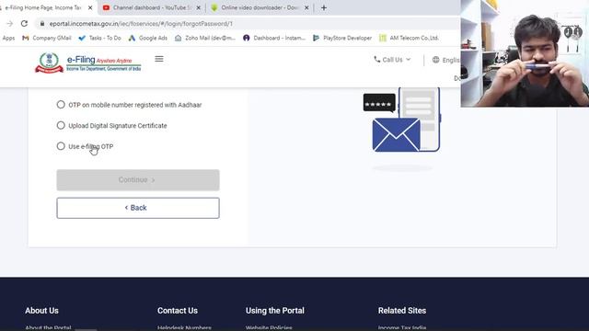
Task: Select OTP on mobile number registered with Aadhaar
Action: (61, 105)
